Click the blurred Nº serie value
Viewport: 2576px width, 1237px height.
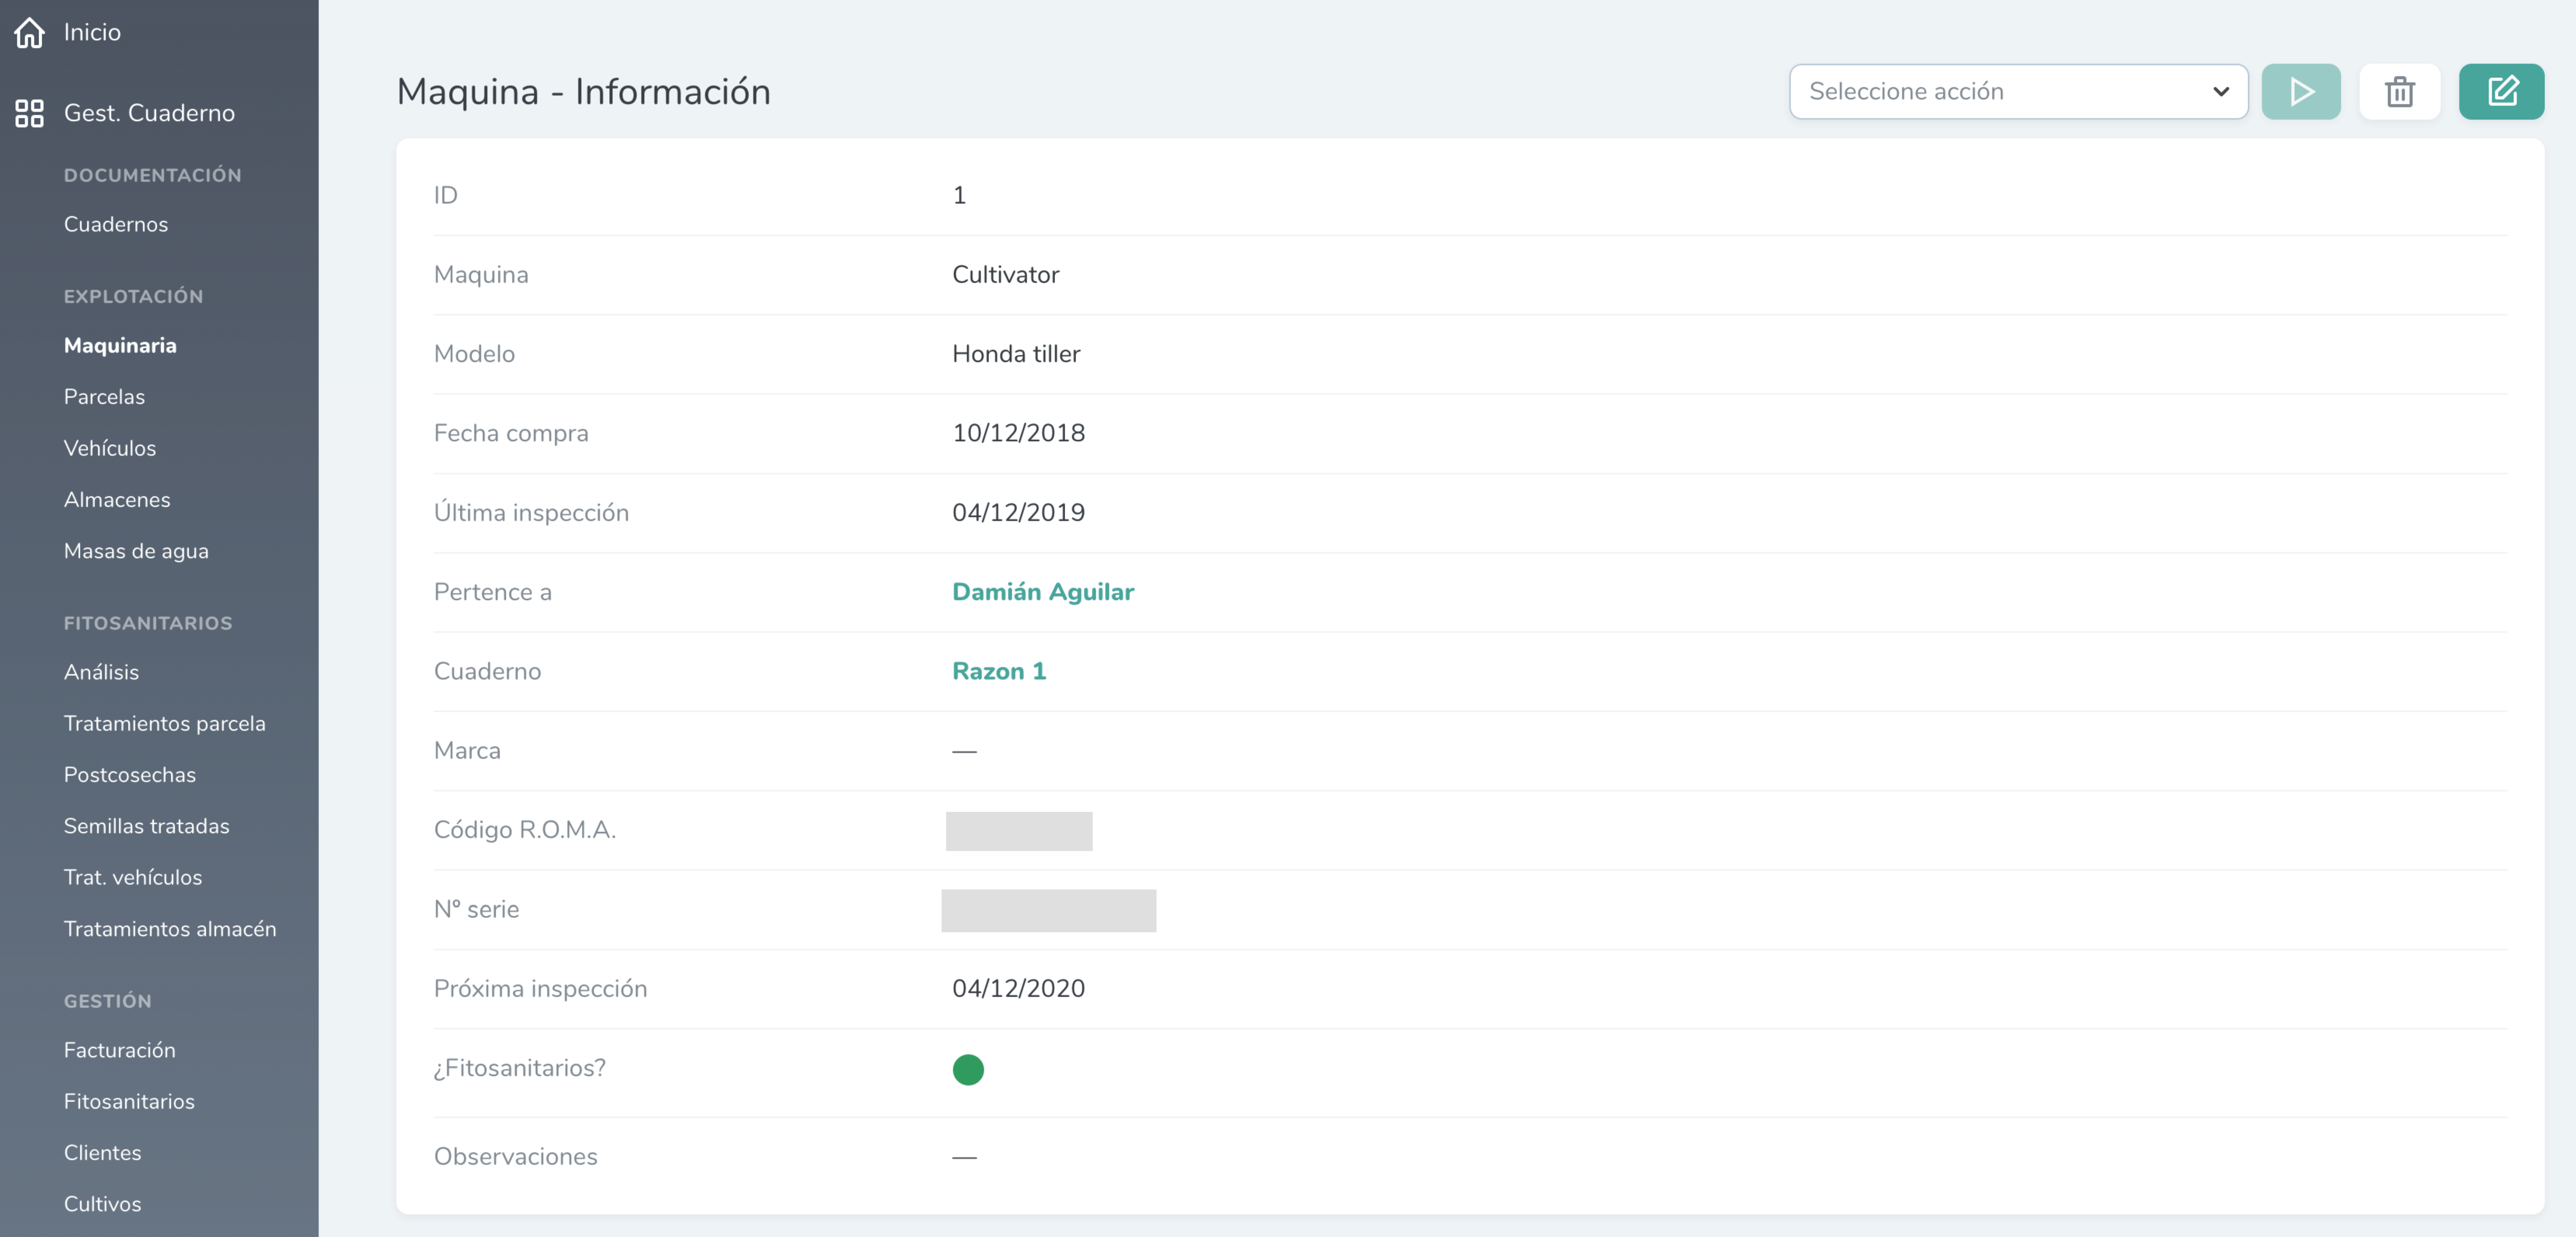[1048, 910]
